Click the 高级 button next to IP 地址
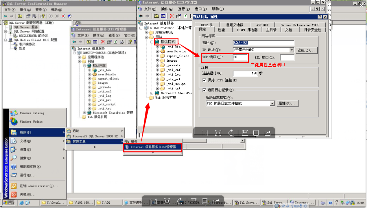367x208 pixels. coord(307,50)
